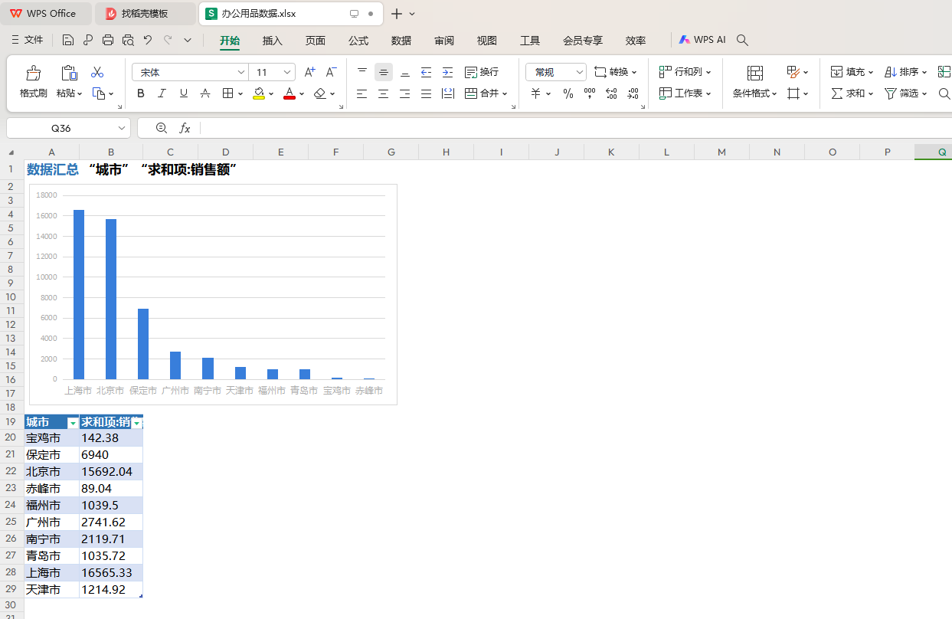
Task: Select cell containing 16565.33
Action: [x=111, y=573]
